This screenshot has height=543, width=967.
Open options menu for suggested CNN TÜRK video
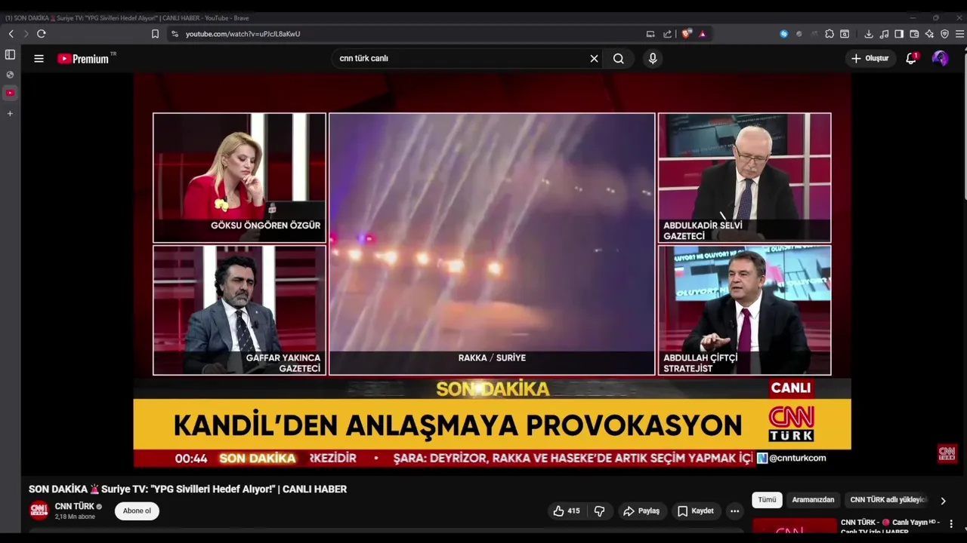click(x=951, y=523)
